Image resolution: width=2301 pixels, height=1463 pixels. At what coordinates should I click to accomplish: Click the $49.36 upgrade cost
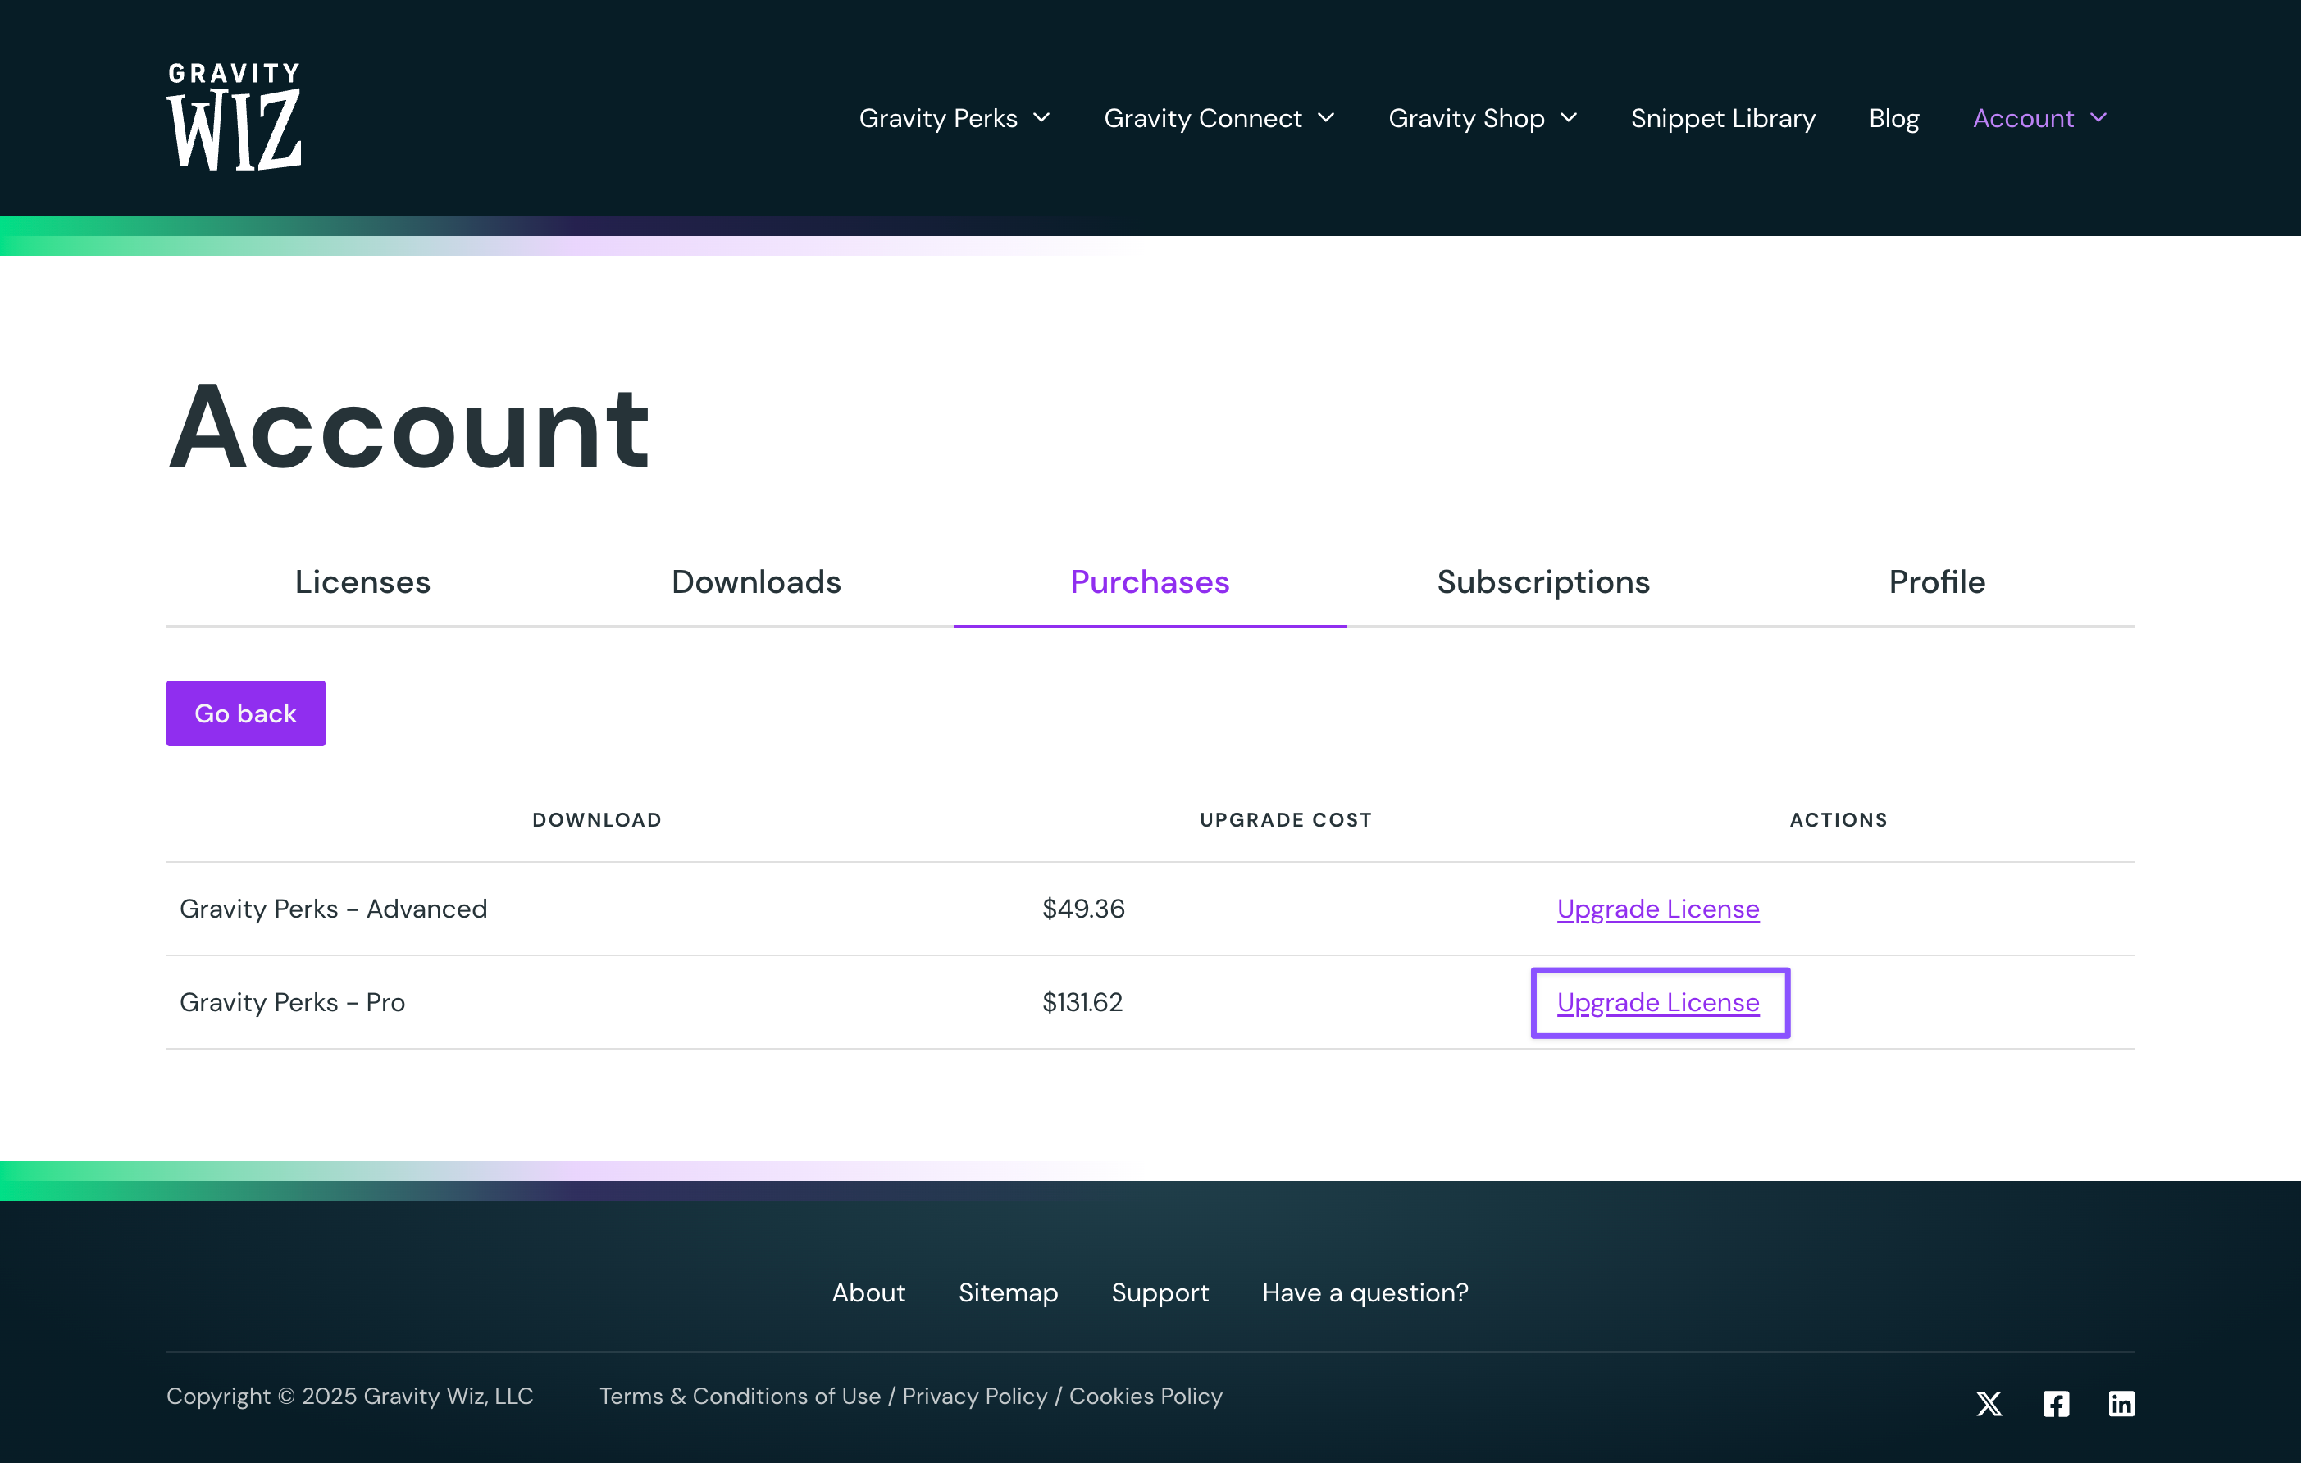pos(1083,909)
